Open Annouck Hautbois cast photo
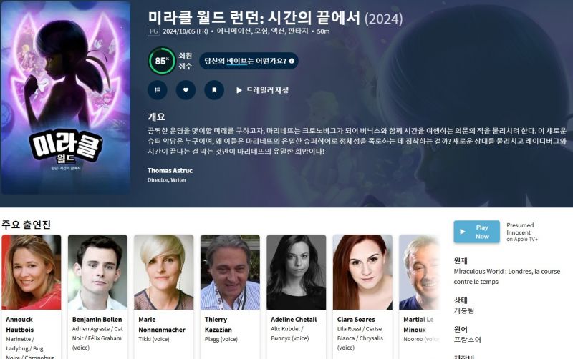This screenshot has height=359, width=573. pyautogui.click(x=32, y=272)
